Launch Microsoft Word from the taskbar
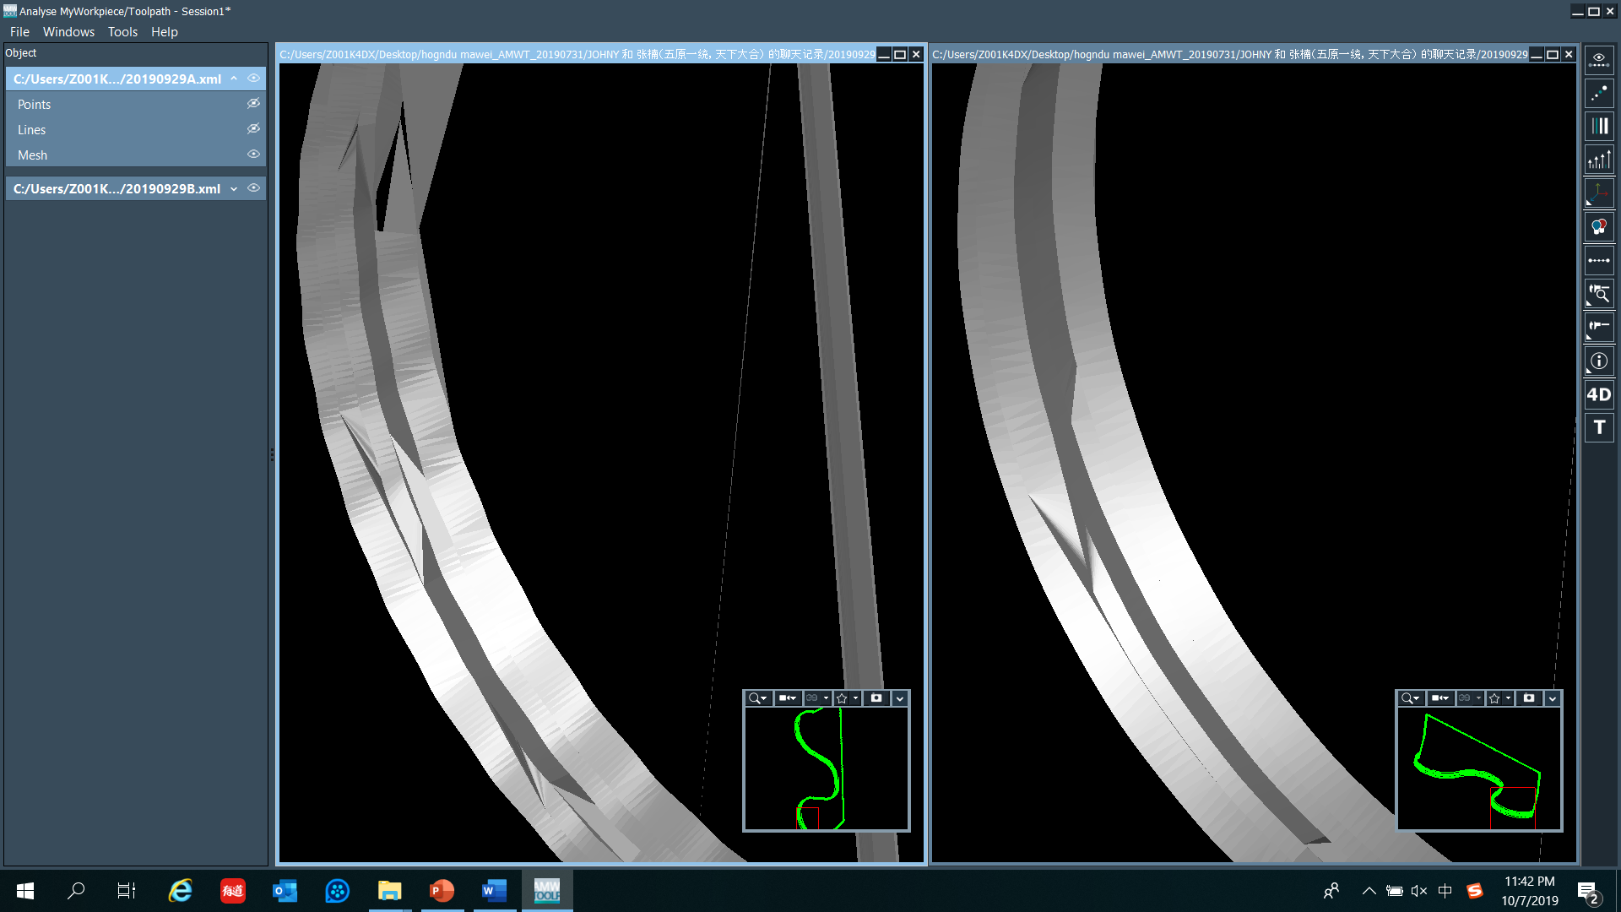 (x=494, y=890)
